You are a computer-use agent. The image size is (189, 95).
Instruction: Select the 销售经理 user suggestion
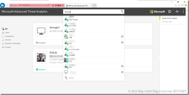(94, 31)
